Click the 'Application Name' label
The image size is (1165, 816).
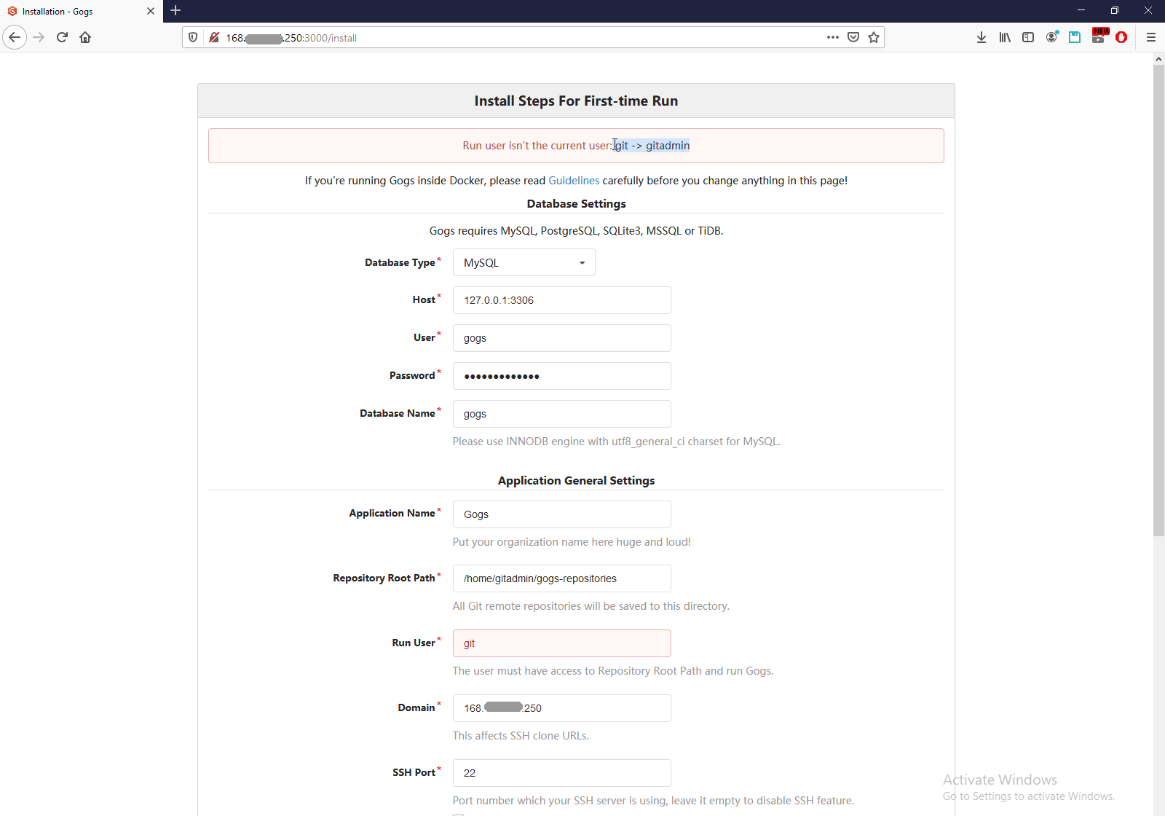pos(392,513)
